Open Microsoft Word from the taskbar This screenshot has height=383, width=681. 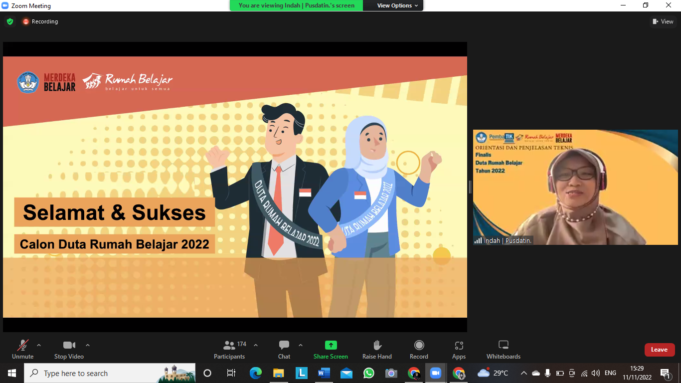tap(324, 373)
